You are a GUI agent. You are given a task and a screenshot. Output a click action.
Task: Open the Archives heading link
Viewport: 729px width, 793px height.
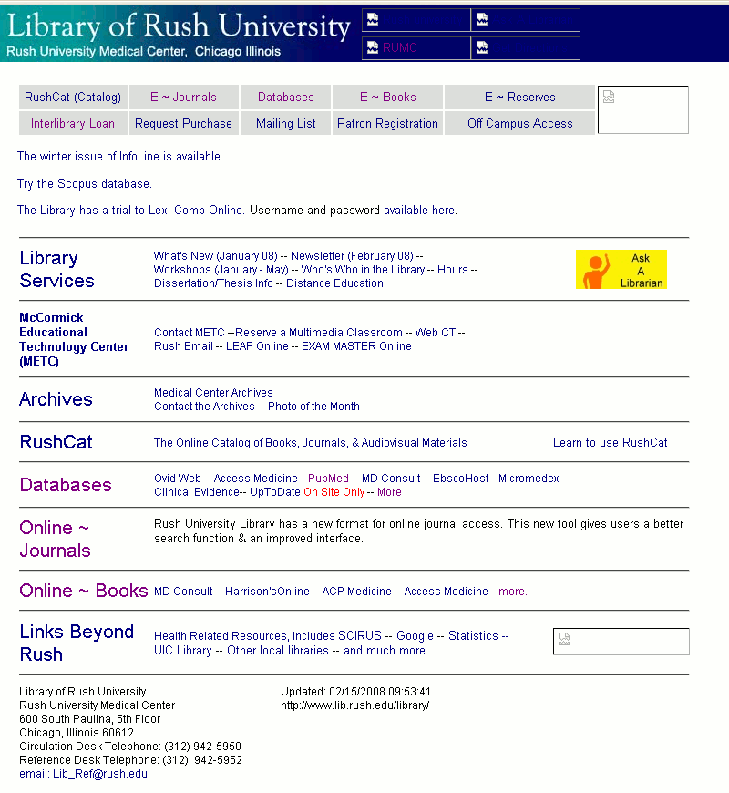[x=56, y=399]
